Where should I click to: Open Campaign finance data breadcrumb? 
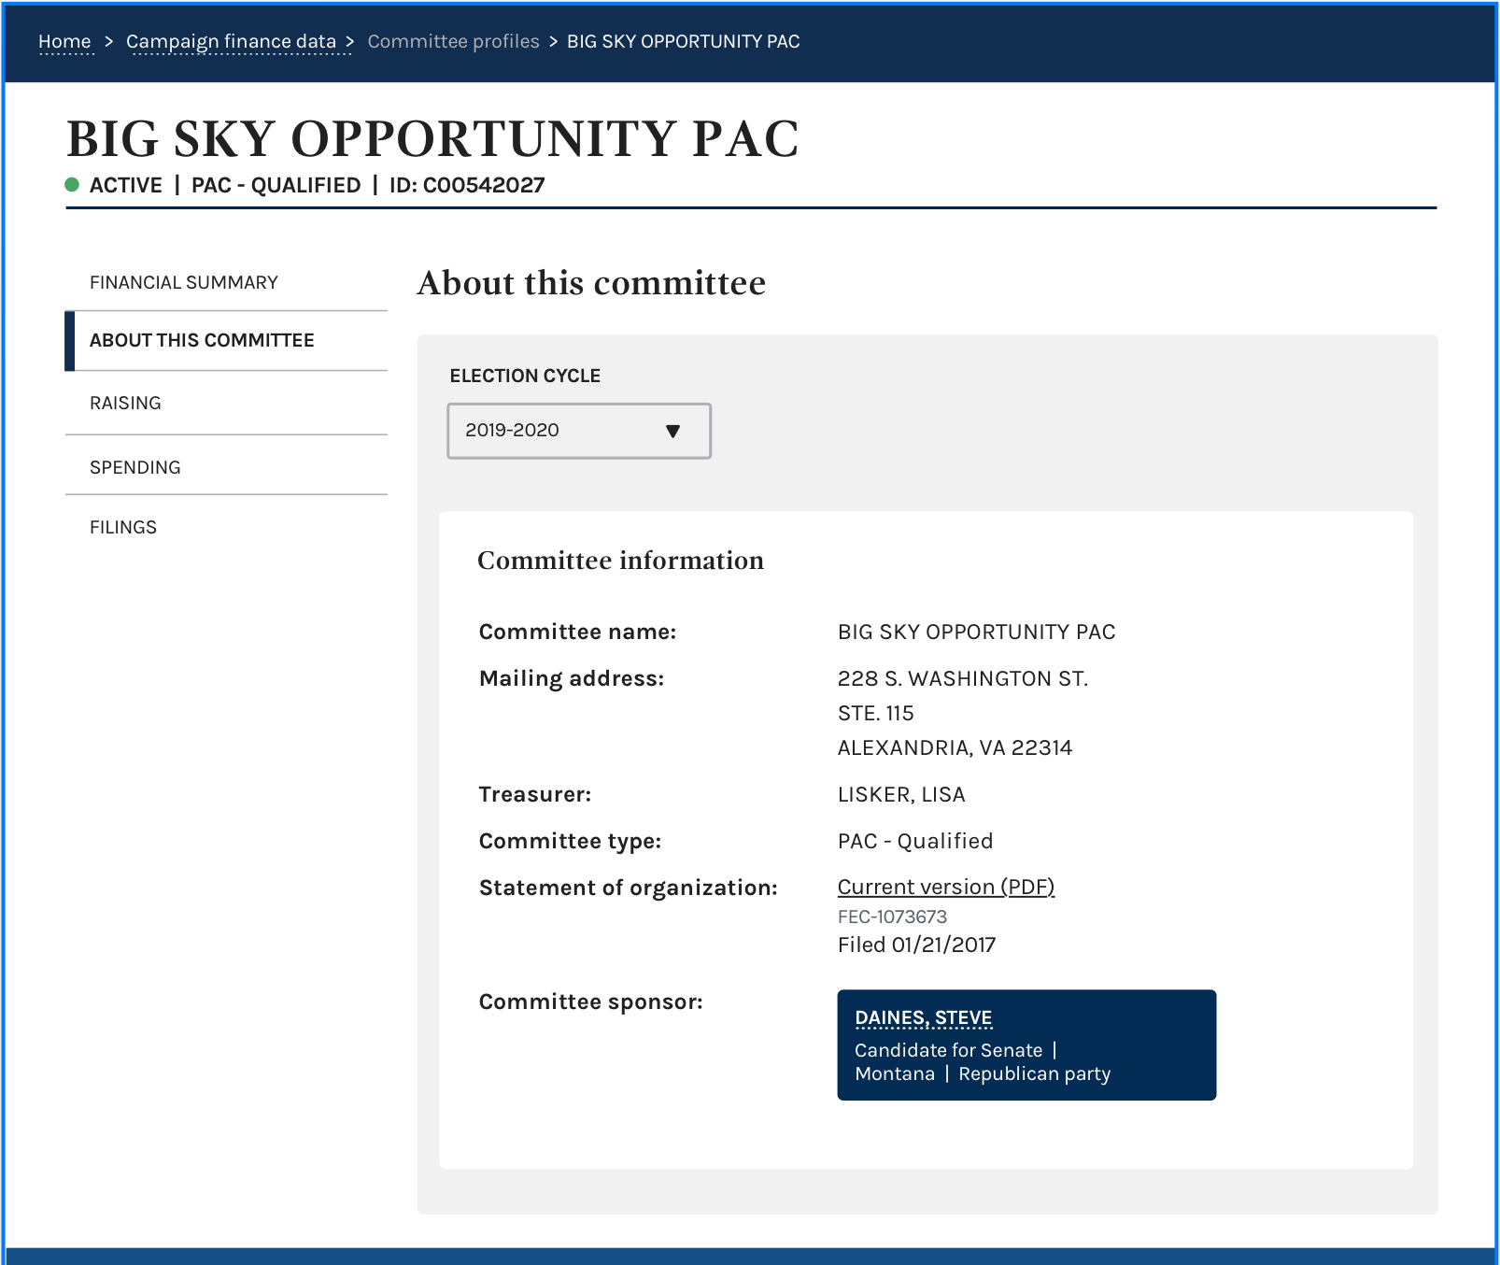pyautogui.click(x=231, y=41)
